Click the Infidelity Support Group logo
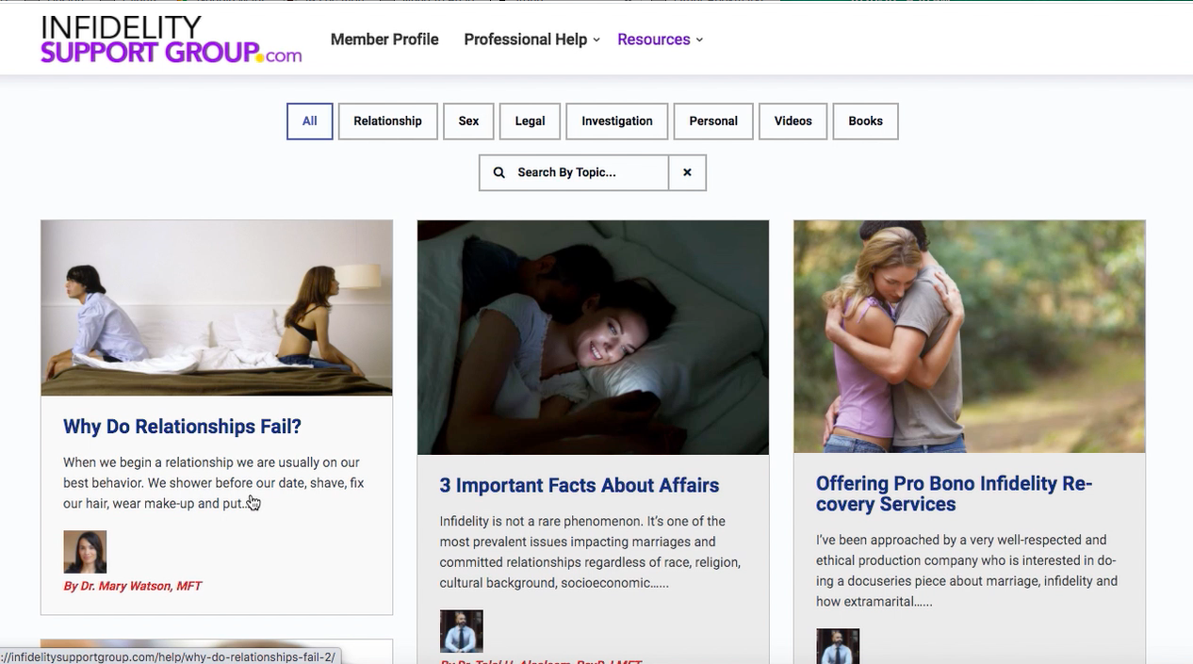Image resolution: width=1193 pixels, height=664 pixels. [171, 40]
